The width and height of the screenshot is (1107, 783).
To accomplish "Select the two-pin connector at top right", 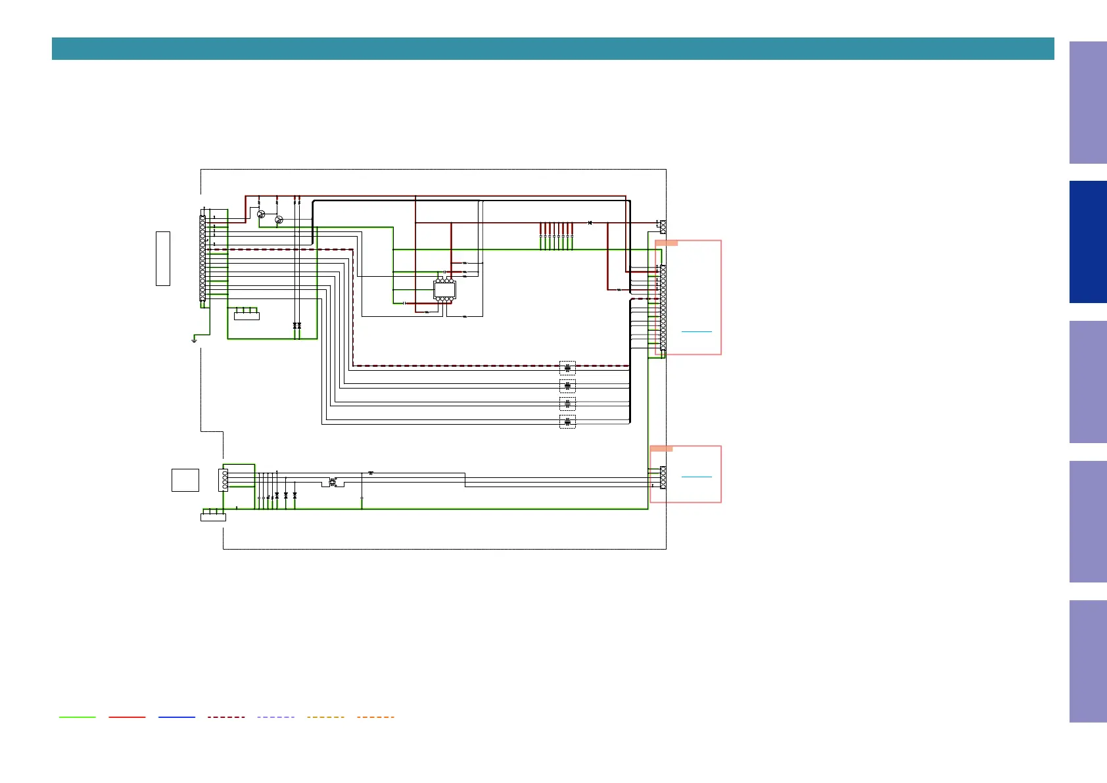I will pyautogui.click(x=663, y=227).
